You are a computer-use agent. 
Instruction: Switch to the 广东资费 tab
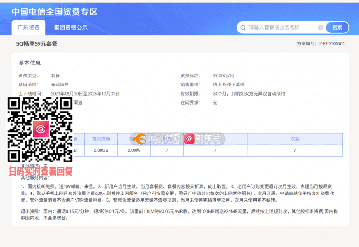(29, 28)
